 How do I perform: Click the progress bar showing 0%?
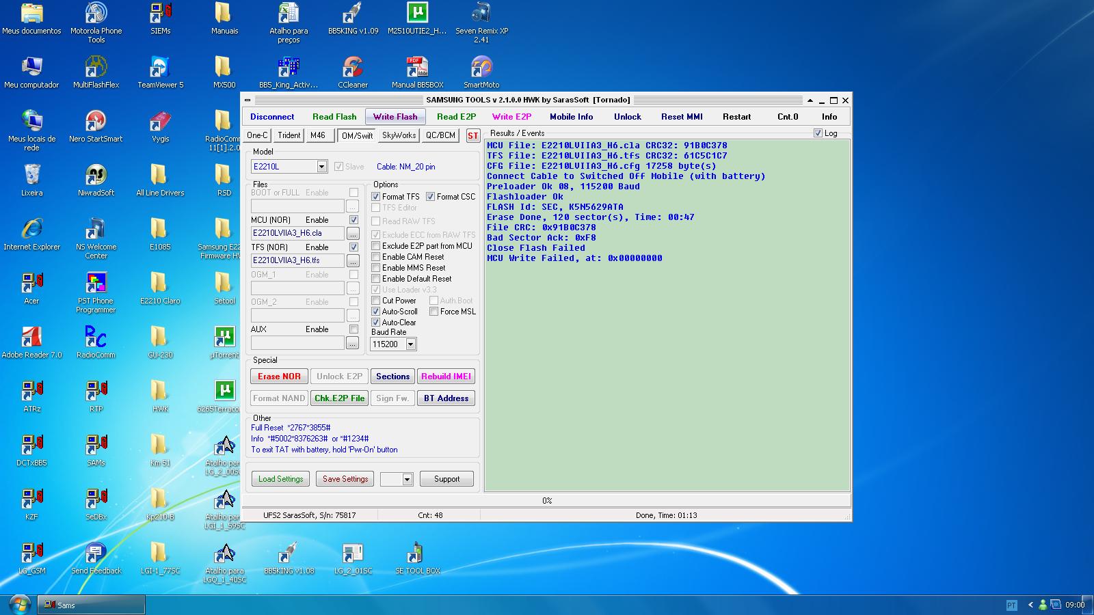point(547,501)
